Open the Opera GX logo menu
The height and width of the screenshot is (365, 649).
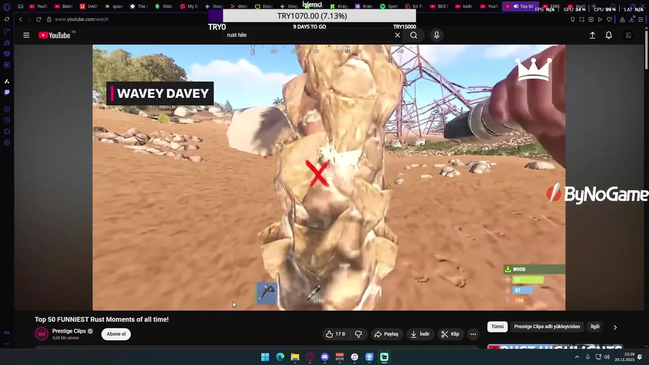click(x=7, y=7)
